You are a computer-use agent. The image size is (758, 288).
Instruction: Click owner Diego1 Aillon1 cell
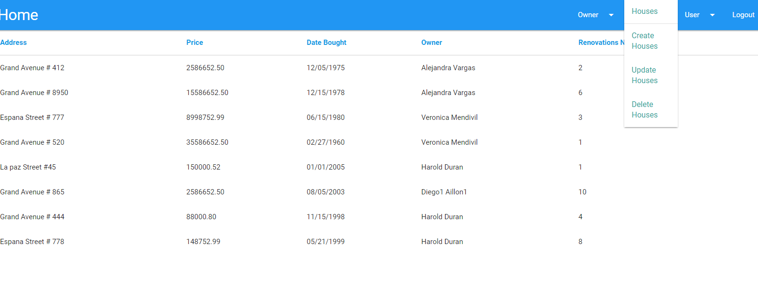[444, 192]
